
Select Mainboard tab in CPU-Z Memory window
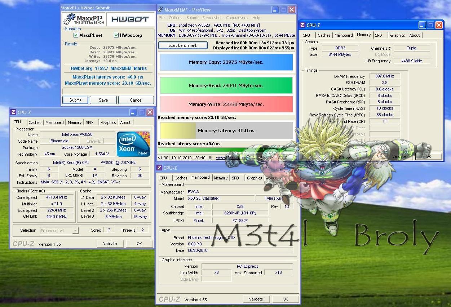pyautogui.click(x=344, y=35)
